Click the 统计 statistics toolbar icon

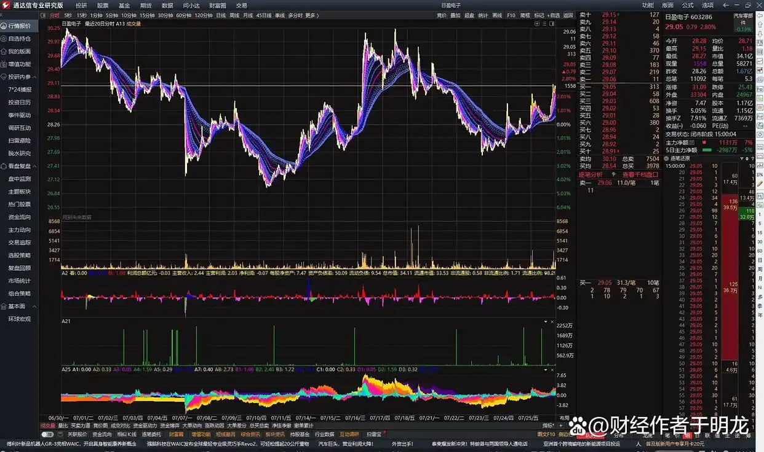coord(482,16)
